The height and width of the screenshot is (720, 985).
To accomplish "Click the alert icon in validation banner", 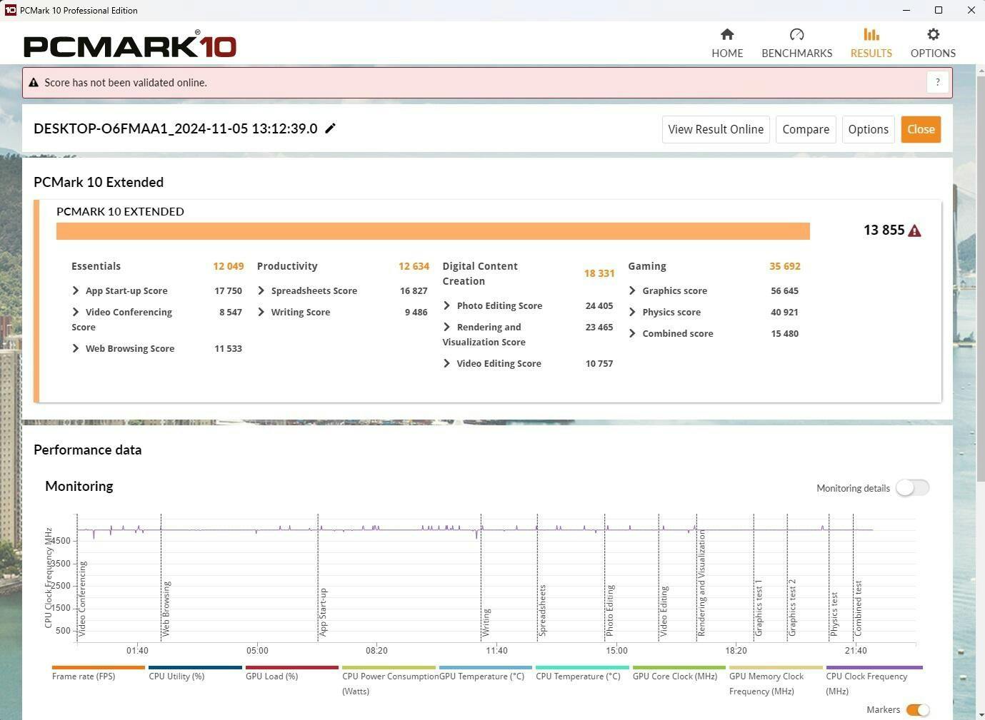I will pos(34,83).
